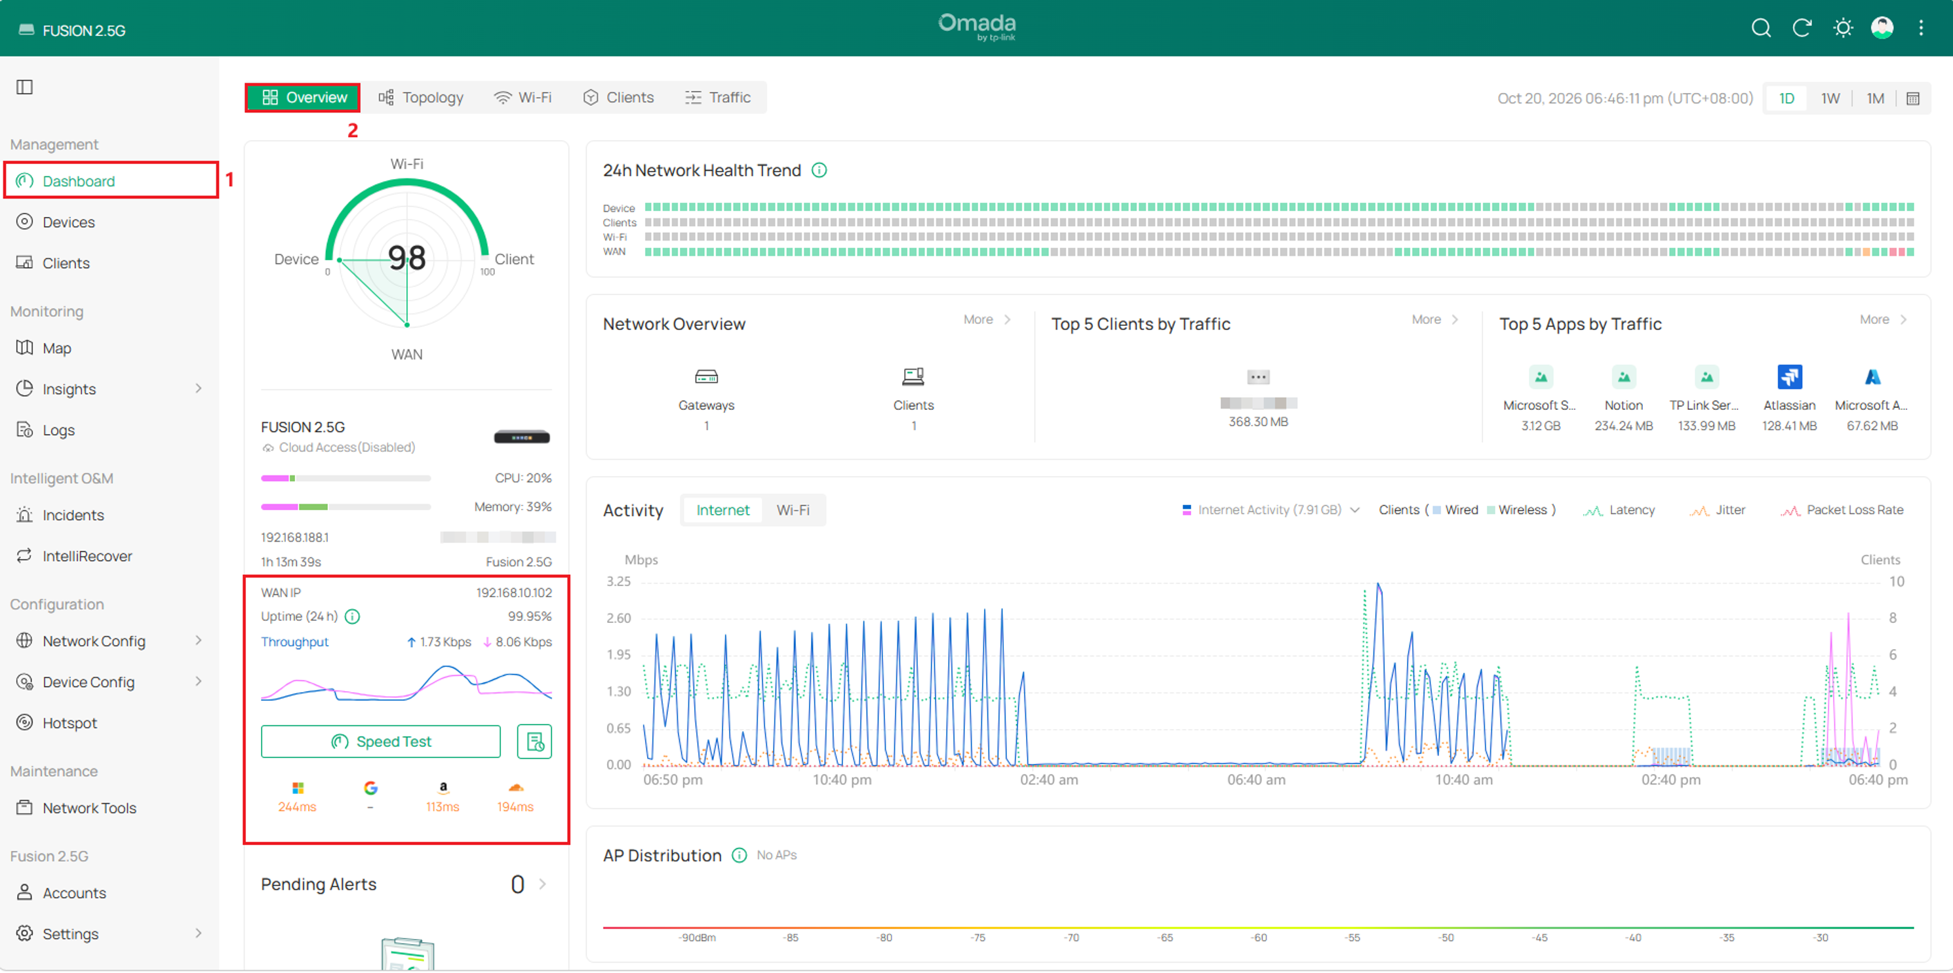The height and width of the screenshot is (973, 1953).
Task: Click More in Top 5 Apps by Traffic
Action: 1882,319
